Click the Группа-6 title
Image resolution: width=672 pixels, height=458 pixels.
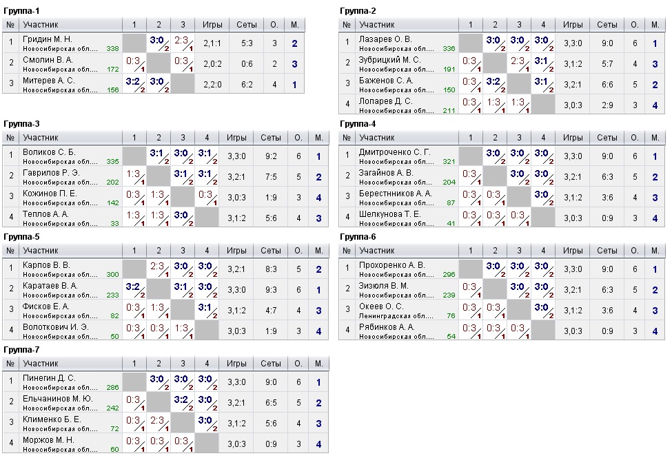pyautogui.click(x=358, y=237)
